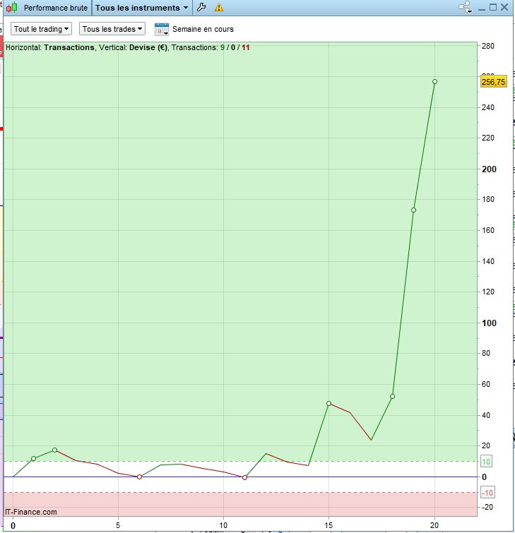Viewport: 515px width, 533px height.
Task: Click the 200 value on vertical axis
Action: [x=489, y=169]
